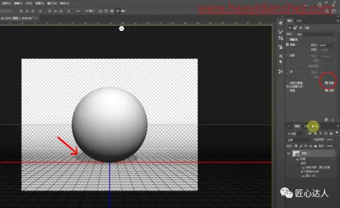This screenshot has width=340, height=208.
Task: Open the Brushes collapsed panel icon
Action: tap(281, 39)
